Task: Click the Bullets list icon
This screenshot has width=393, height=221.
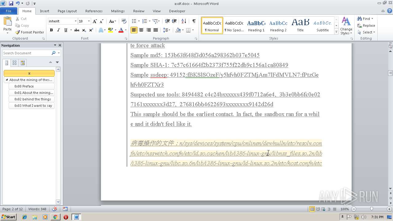Action: pos(134,21)
